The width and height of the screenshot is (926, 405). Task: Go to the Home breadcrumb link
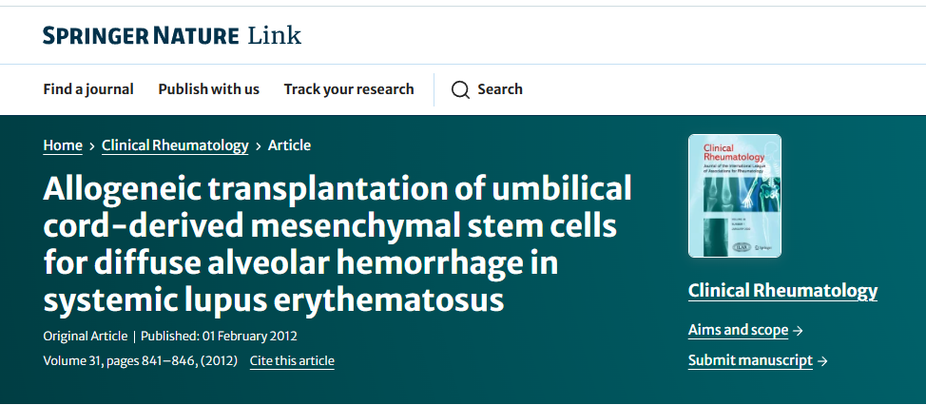(63, 145)
